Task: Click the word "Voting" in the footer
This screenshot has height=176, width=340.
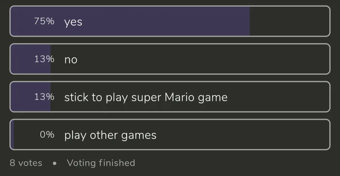Action: [x=81, y=163]
